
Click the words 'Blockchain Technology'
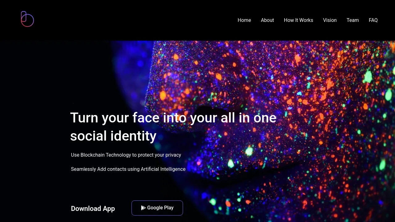pyautogui.click(x=106, y=155)
